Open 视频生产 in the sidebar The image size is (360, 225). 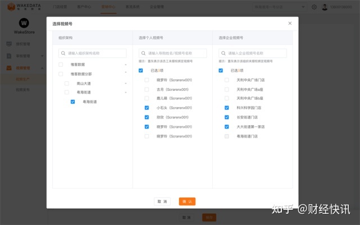(22, 79)
